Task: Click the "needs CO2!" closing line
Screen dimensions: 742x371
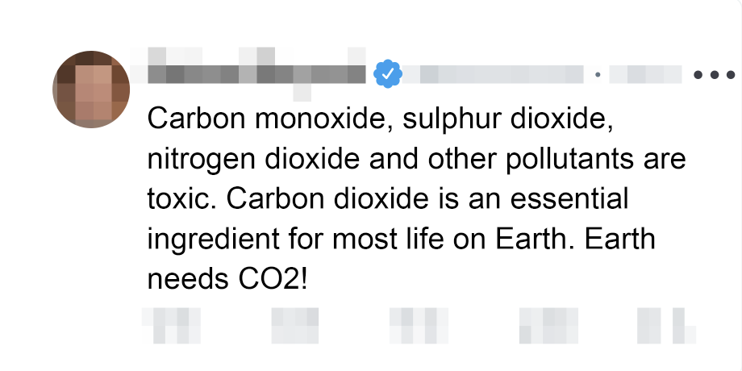Action: coord(229,279)
